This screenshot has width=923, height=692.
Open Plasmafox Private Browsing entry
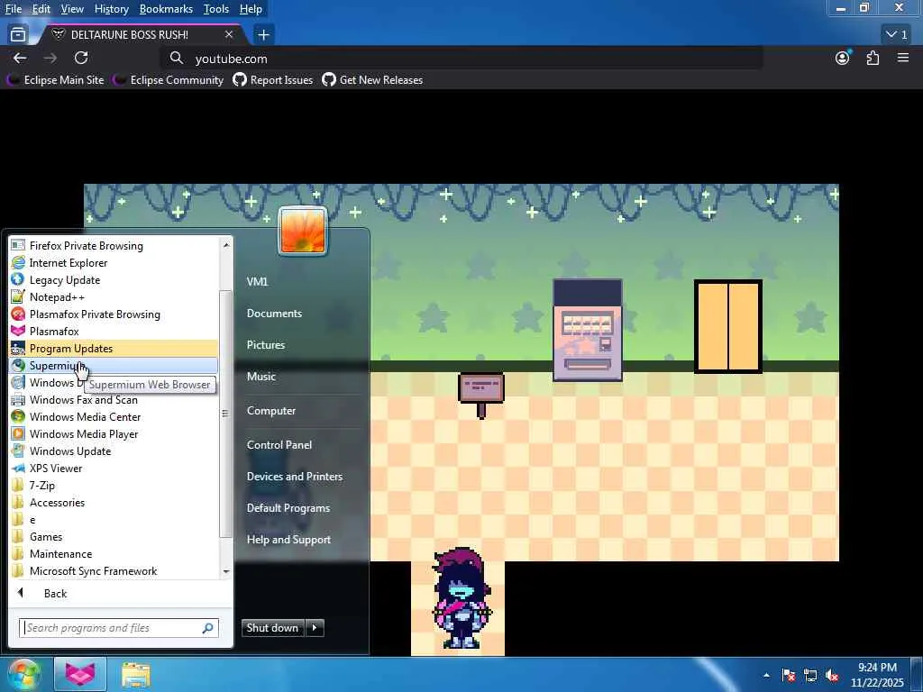[x=114, y=314]
